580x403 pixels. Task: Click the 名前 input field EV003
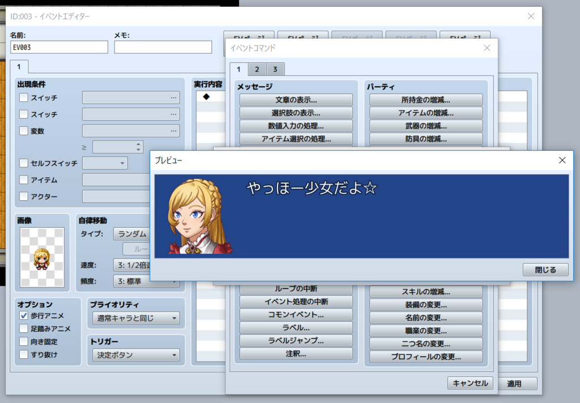coord(59,48)
